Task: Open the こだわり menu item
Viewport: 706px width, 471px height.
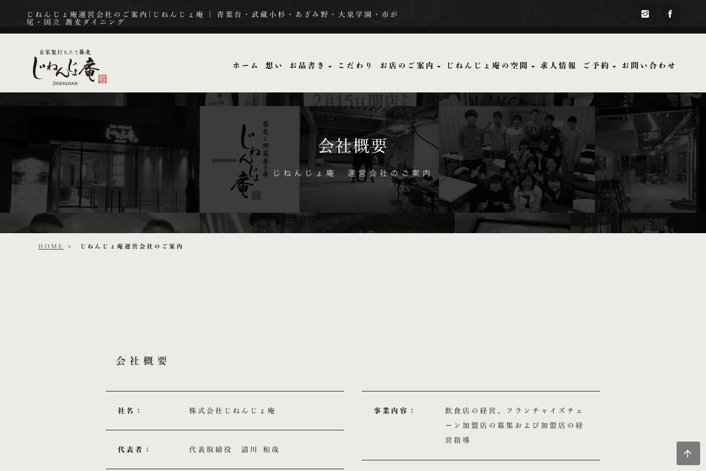Action: (x=355, y=65)
